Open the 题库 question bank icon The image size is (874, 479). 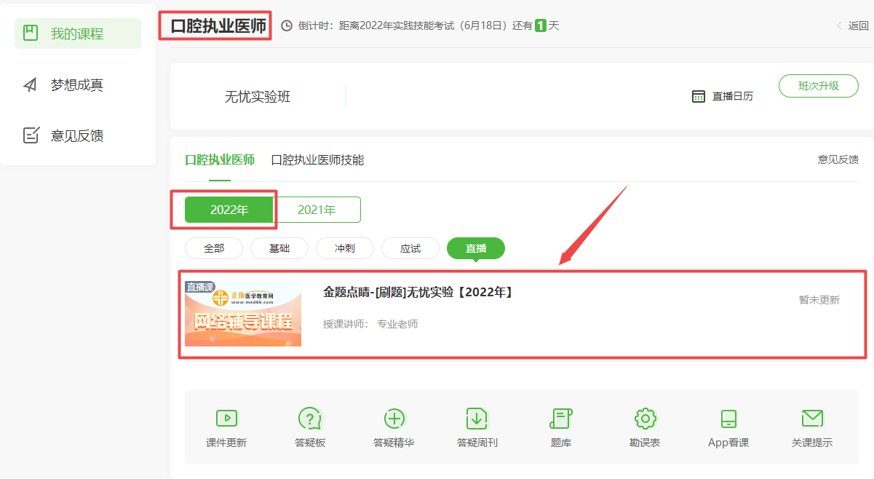[561, 419]
